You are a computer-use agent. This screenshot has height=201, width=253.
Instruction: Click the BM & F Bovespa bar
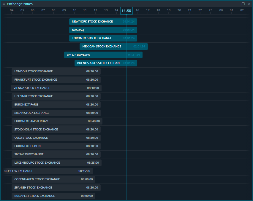103,55
